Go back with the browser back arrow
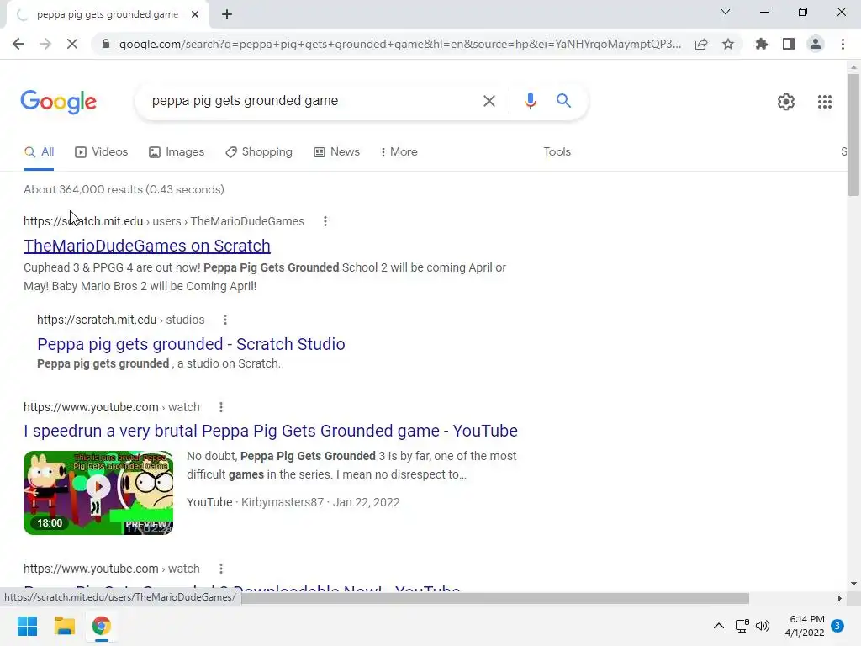Screen dimensions: 861x646 click(x=18, y=44)
